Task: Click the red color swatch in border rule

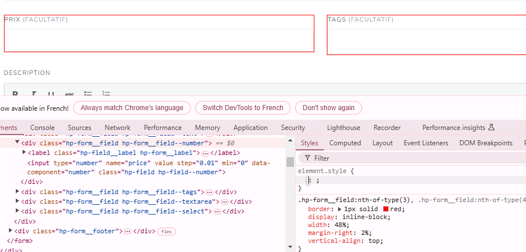Action: (x=386, y=209)
